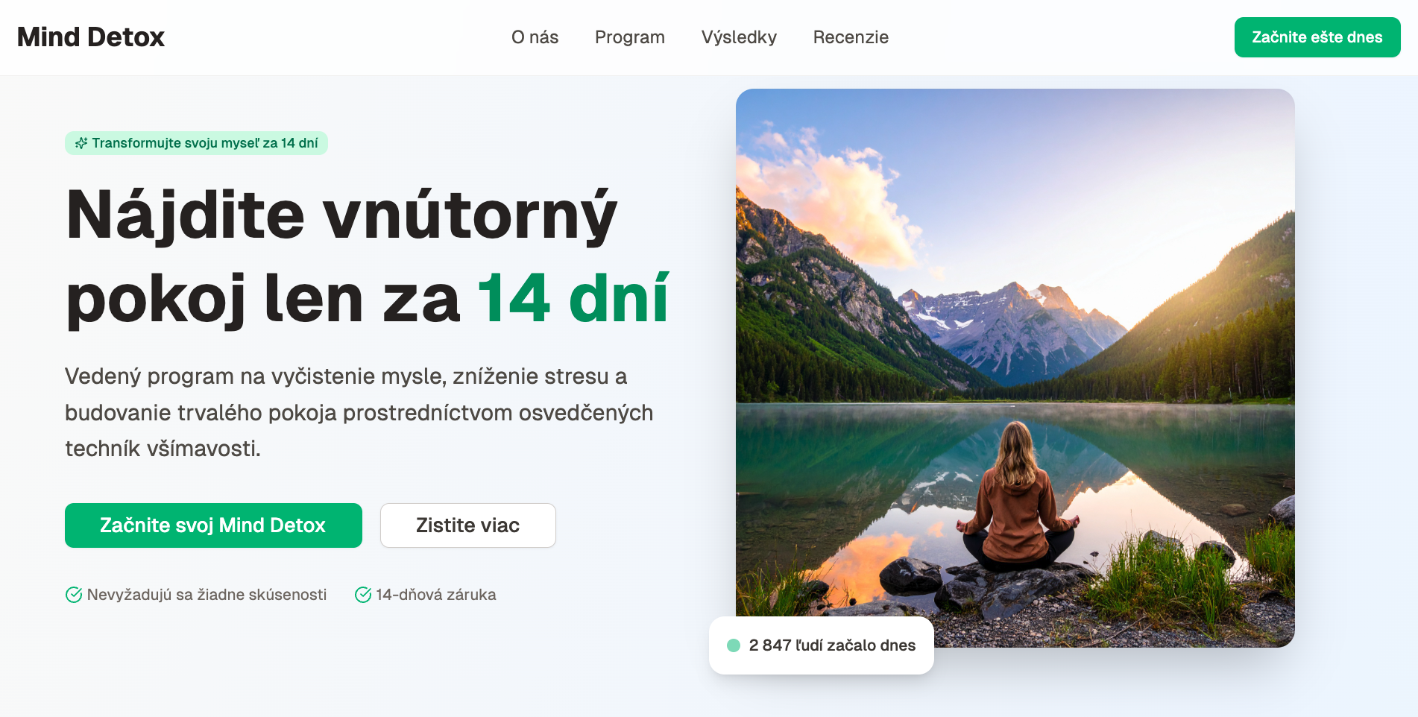The height and width of the screenshot is (717, 1418).
Task: Start with the Začnite svoj Mind Detox button
Action: (213, 525)
